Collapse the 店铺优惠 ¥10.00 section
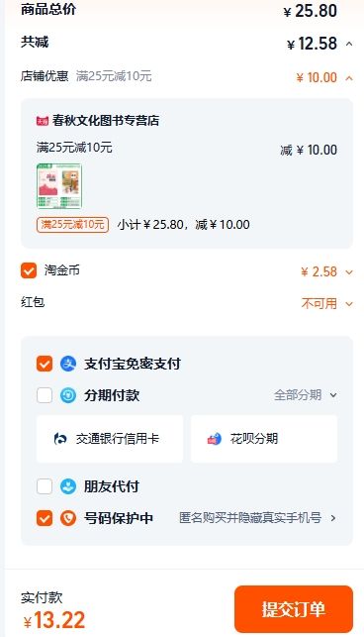Viewport: 364px width, 637px height. click(349, 77)
